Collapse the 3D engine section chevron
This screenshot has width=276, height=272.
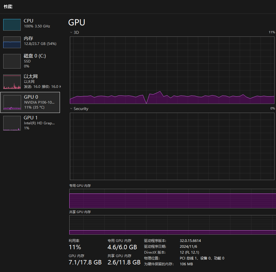click(71, 32)
